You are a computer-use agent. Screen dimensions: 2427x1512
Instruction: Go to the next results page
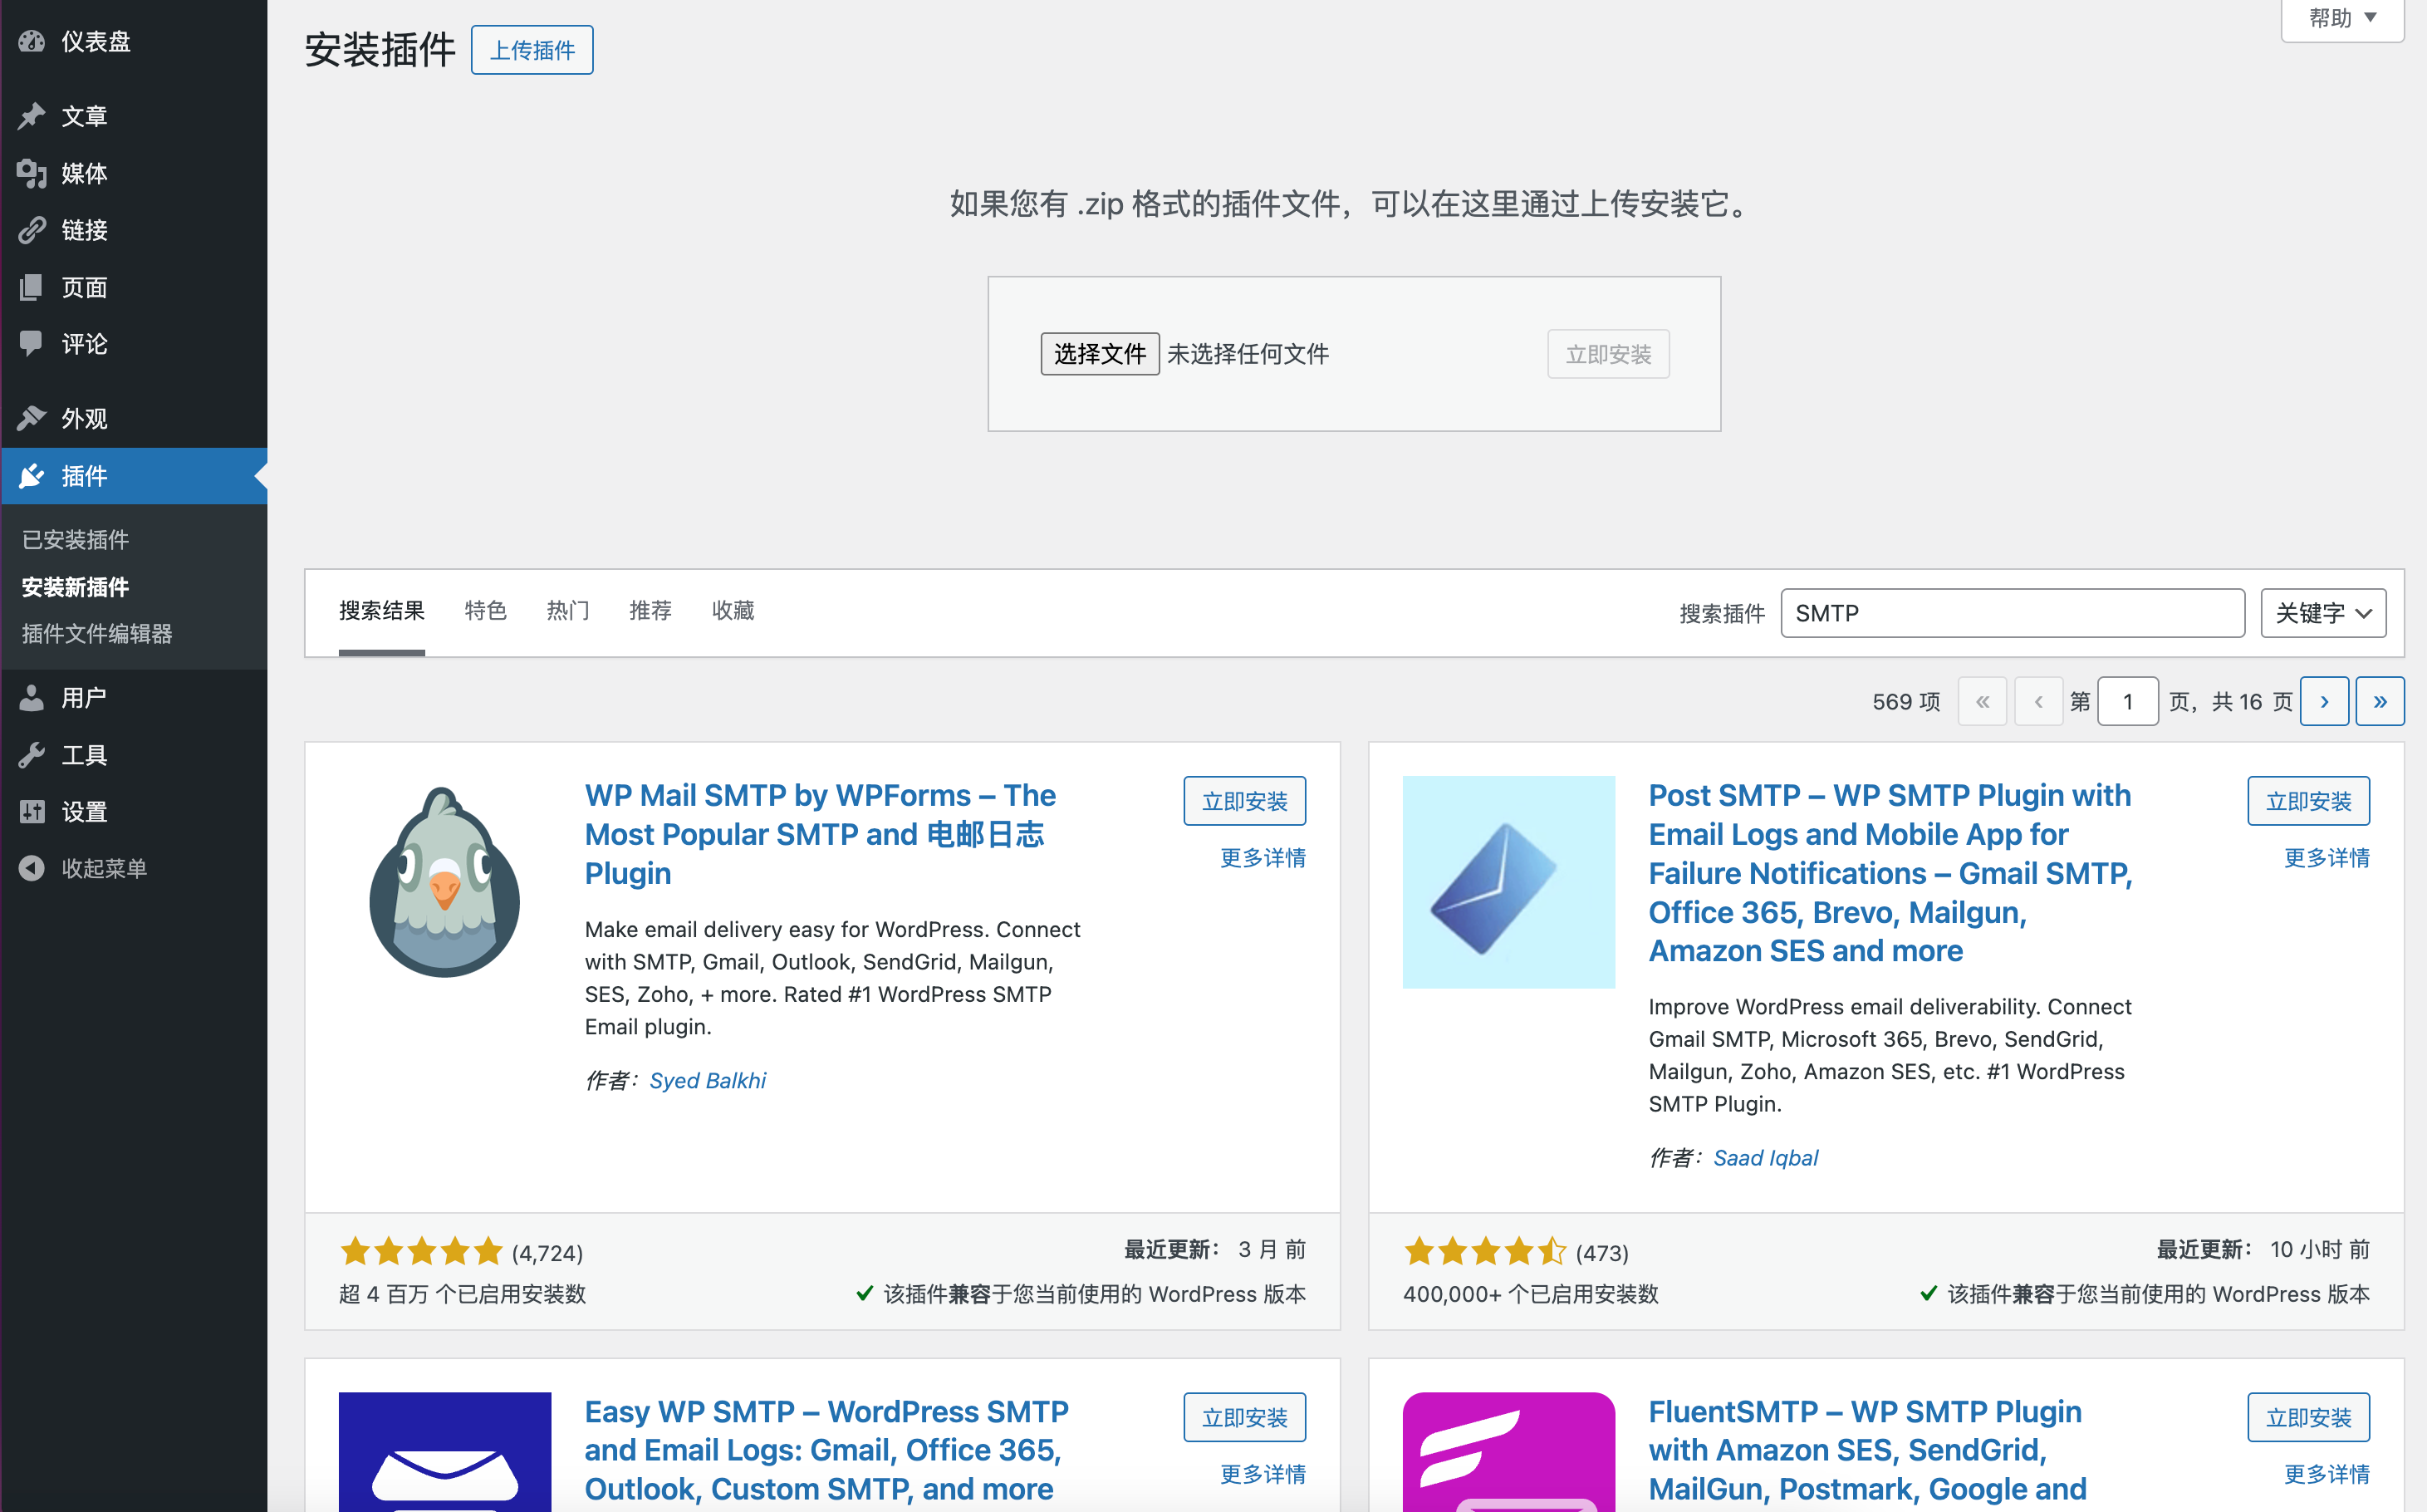click(x=2323, y=701)
